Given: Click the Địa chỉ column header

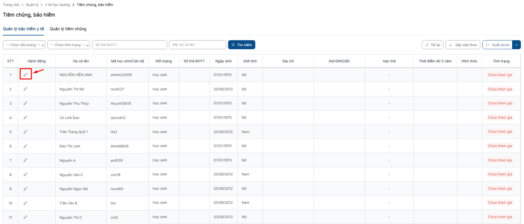Looking at the screenshot, I should [288, 61].
